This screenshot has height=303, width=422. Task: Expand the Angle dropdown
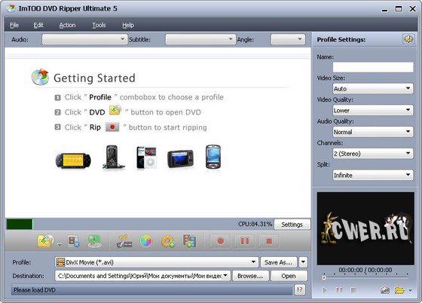[x=288, y=39]
